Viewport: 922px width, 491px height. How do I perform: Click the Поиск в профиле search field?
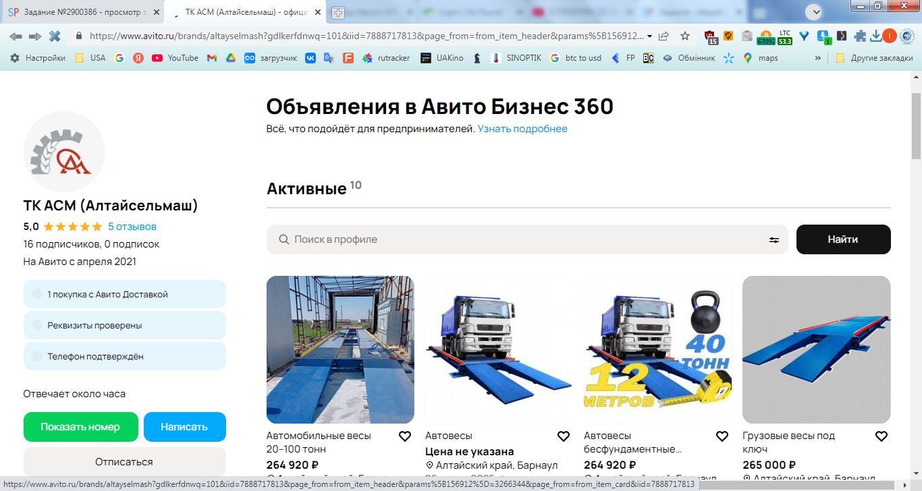point(527,239)
